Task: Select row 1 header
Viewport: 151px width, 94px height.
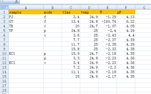Action: [x=4, y=12]
